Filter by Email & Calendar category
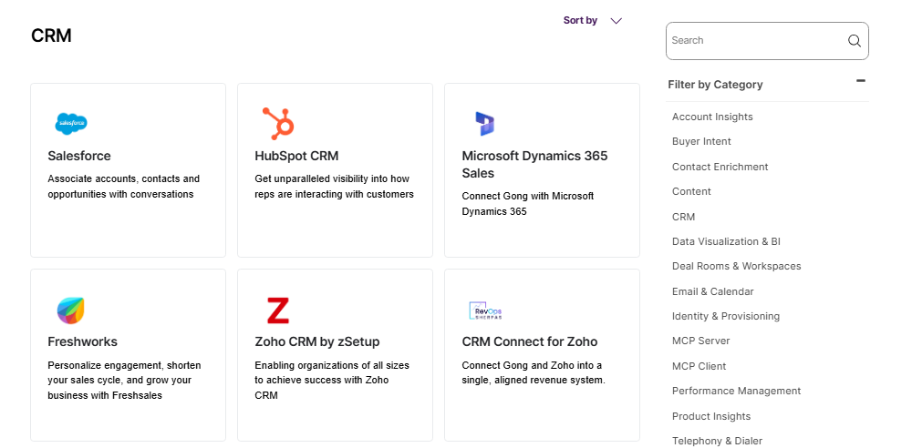Viewport: 912px width, 448px height. point(712,291)
